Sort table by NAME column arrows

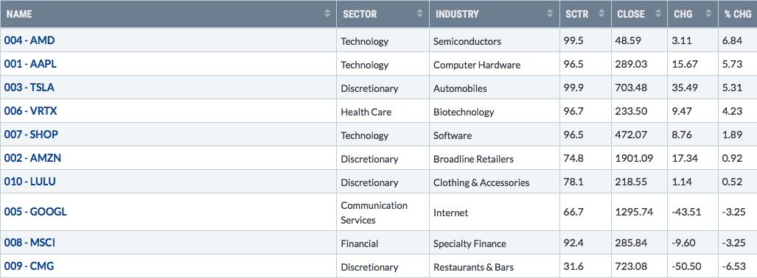(x=328, y=14)
